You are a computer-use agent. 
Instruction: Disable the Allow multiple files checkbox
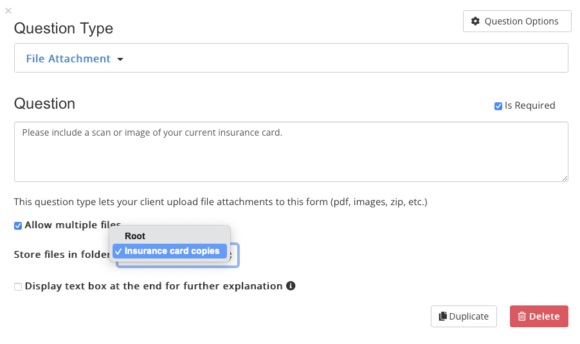[x=18, y=226]
